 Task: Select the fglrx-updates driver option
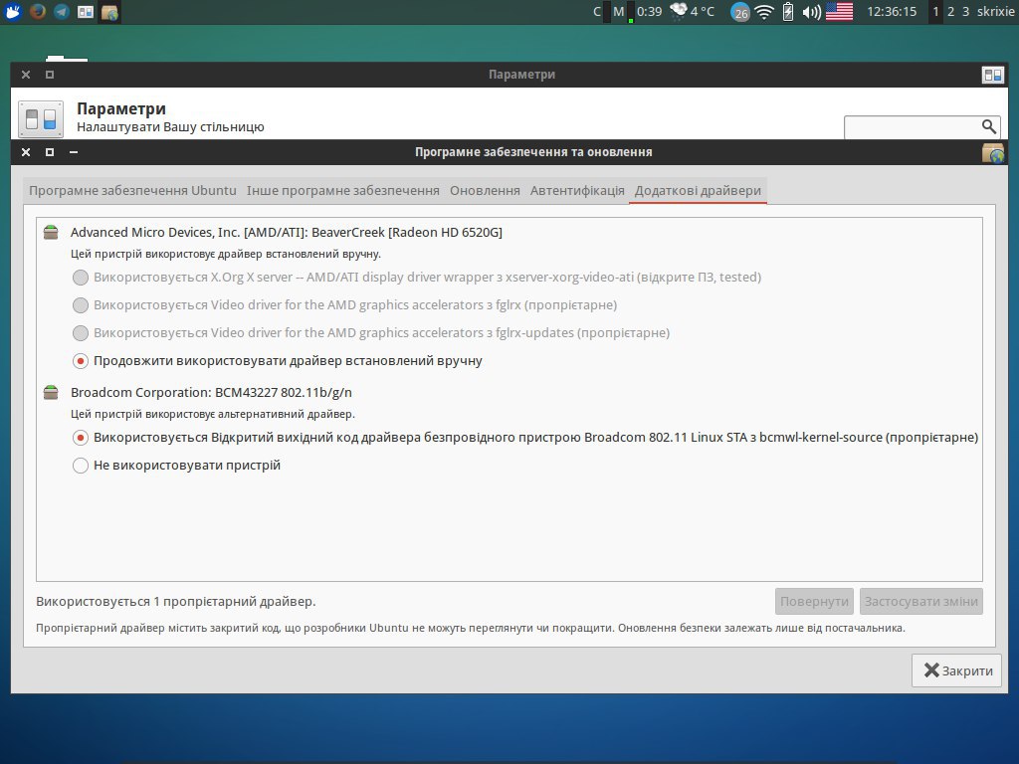pos(371,333)
